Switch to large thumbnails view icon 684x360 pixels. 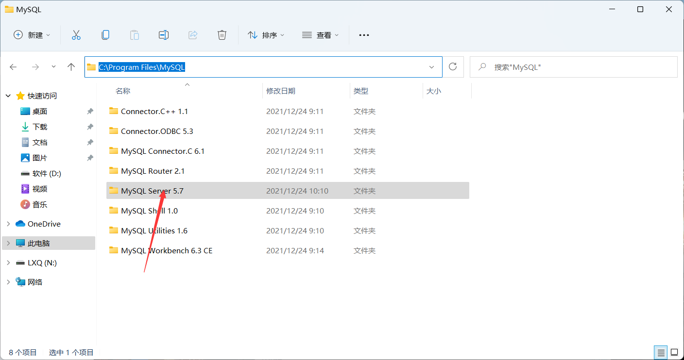coord(674,352)
